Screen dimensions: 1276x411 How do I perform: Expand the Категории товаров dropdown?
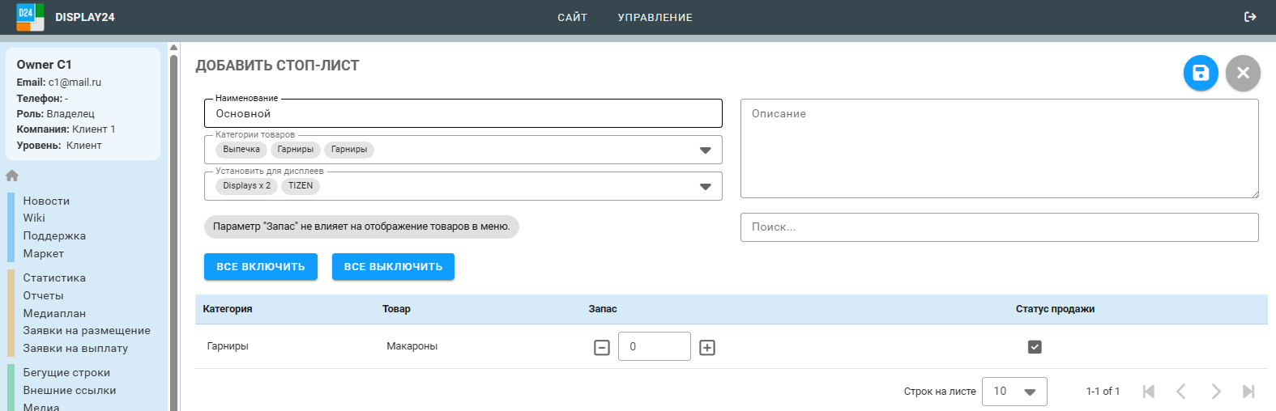click(705, 150)
